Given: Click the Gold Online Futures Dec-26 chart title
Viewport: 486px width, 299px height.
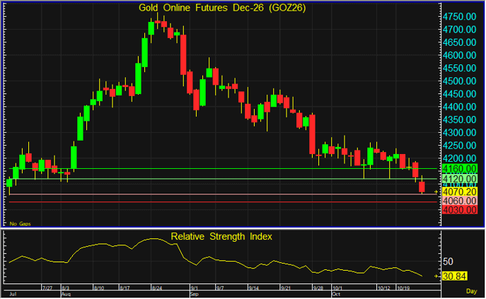Looking at the screenshot, I should pyautogui.click(x=222, y=8).
